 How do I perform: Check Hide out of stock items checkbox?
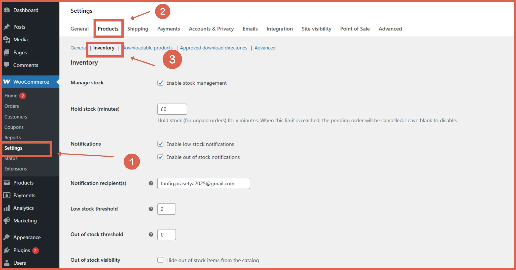click(x=160, y=260)
